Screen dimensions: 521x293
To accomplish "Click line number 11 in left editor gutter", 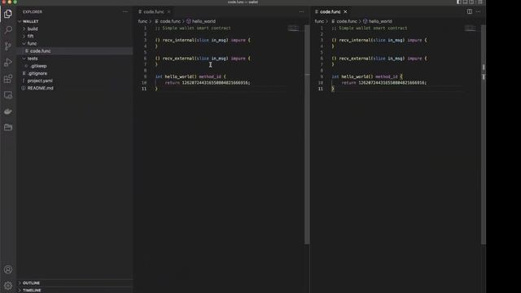I will 144,89.
